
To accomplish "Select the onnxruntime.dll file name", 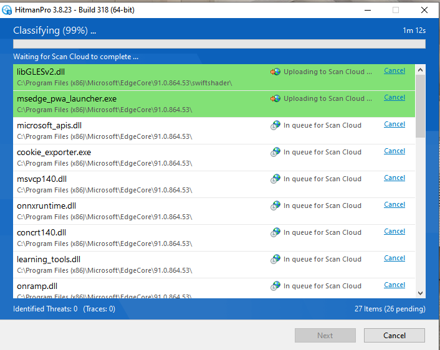I will [x=46, y=206].
